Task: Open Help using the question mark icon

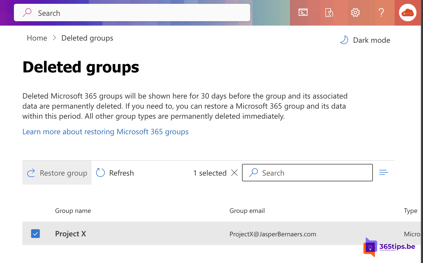Action: pyautogui.click(x=381, y=13)
